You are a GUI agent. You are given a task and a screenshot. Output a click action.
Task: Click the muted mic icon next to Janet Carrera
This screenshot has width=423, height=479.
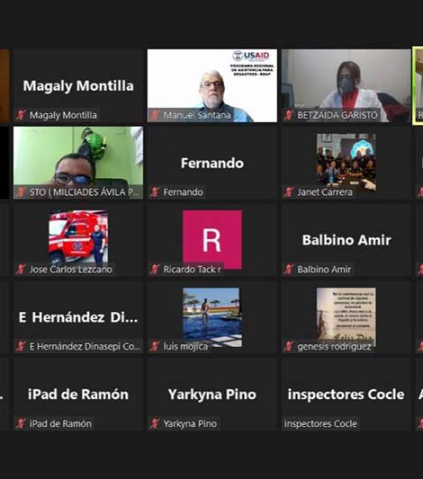(289, 191)
